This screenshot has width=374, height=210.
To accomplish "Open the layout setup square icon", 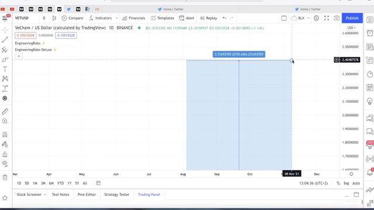I will (284, 18).
